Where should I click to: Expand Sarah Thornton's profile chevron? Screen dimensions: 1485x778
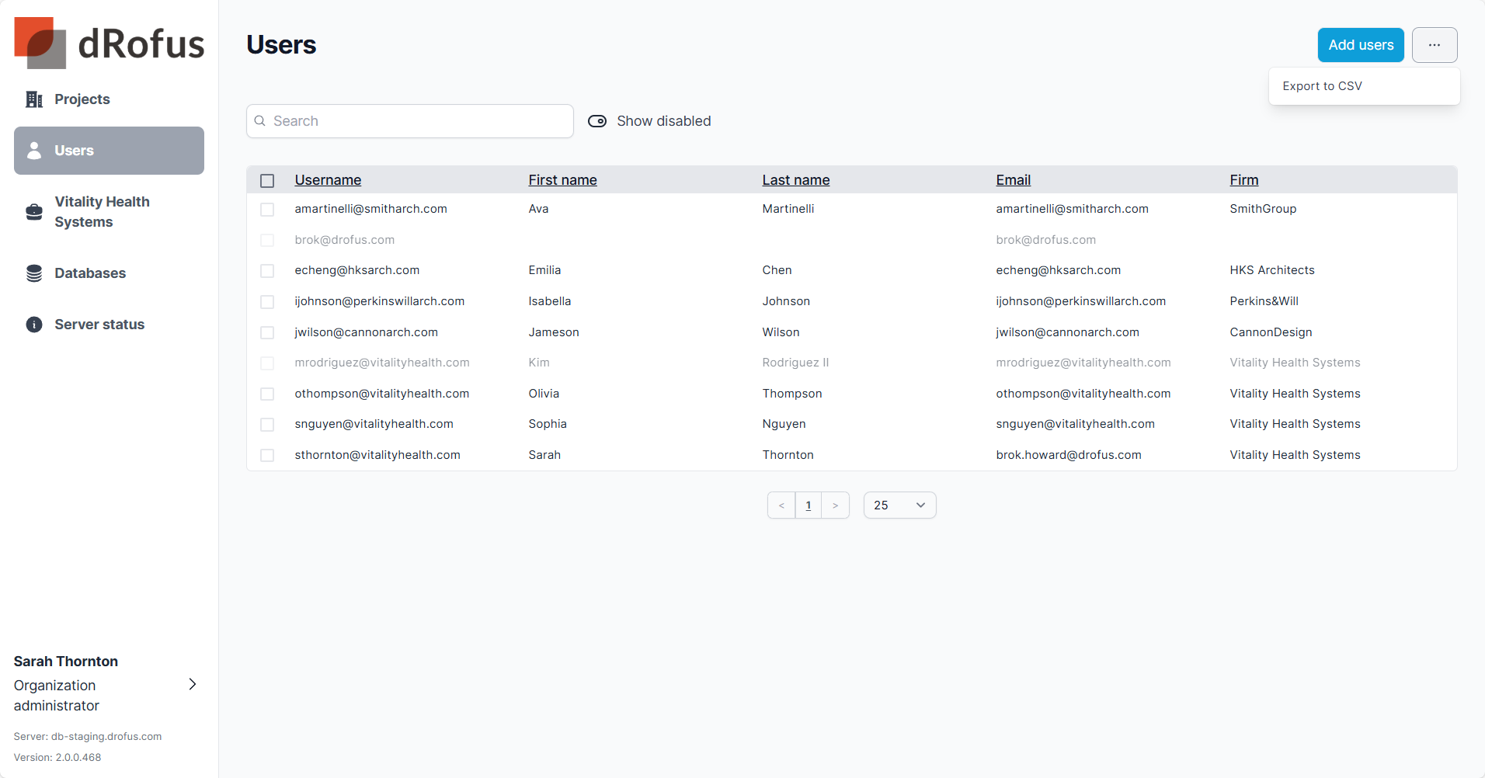point(193,684)
